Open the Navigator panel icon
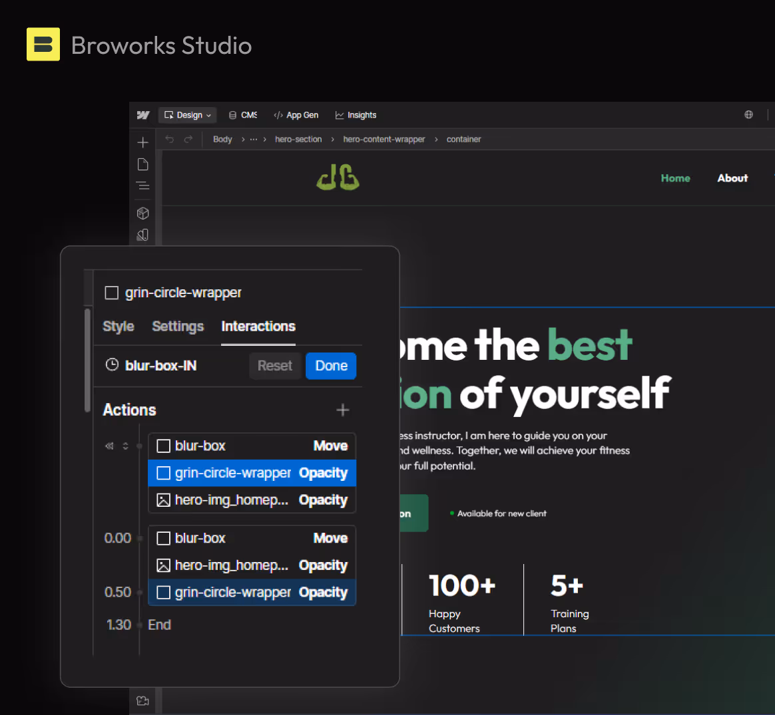The width and height of the screenshot is (775, 715). [142, 186]
